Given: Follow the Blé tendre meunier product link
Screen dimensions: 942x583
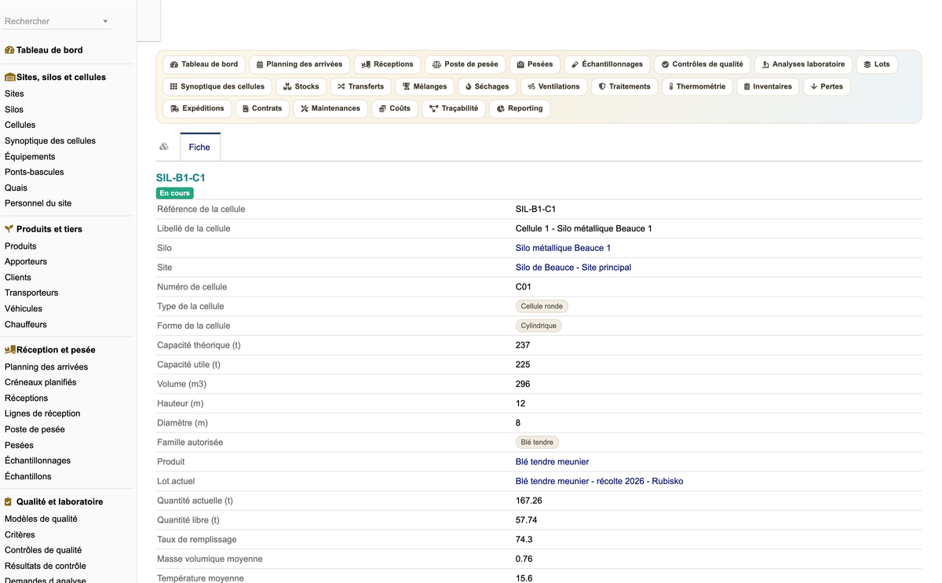Looking at the screenshot, I should pos(552,462).
